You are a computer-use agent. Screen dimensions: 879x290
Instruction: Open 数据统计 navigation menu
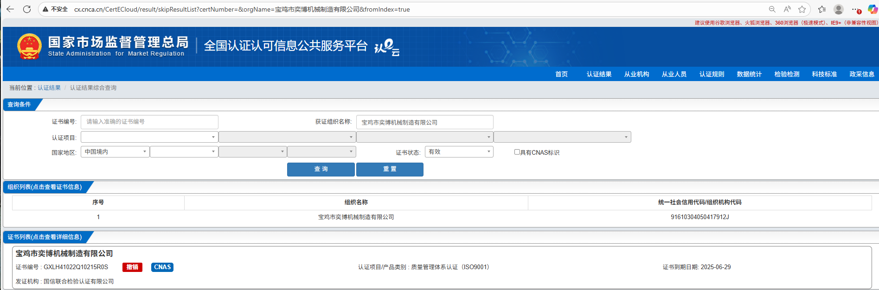(749, 74)
